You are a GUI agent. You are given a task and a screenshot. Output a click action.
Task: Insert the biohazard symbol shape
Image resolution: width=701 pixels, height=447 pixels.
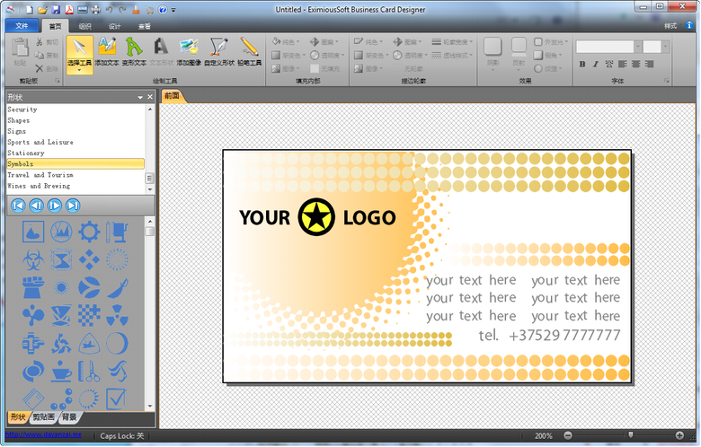pyautogui.click(x=33, y=260)
